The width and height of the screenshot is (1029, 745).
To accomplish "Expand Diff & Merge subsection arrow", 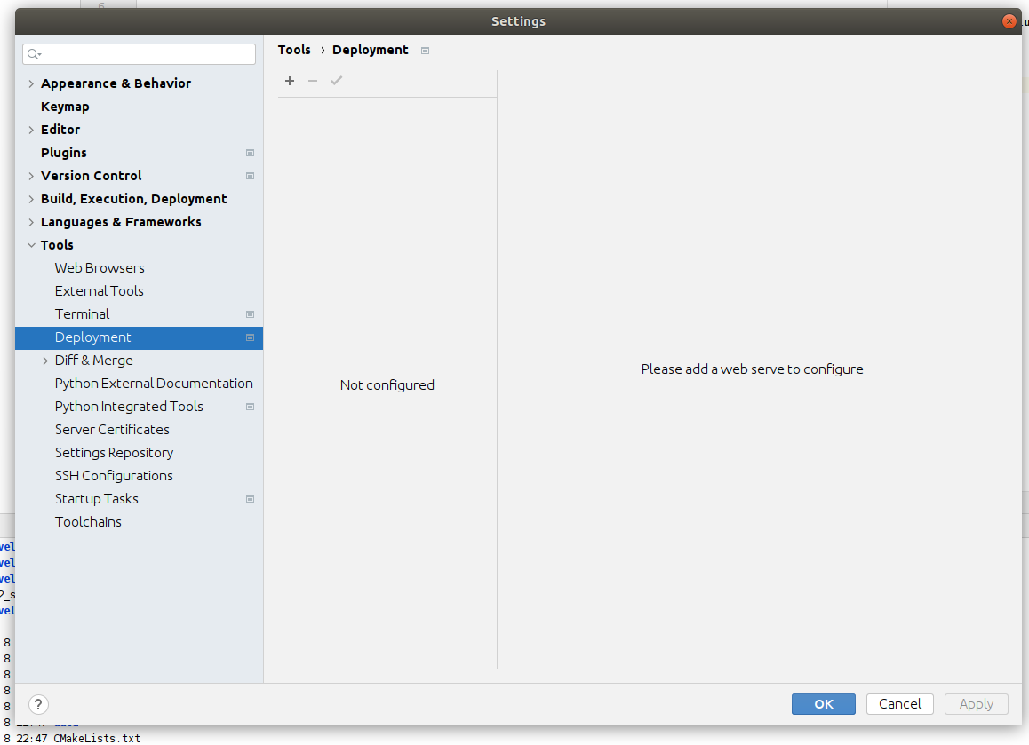I will coord(45,361).
